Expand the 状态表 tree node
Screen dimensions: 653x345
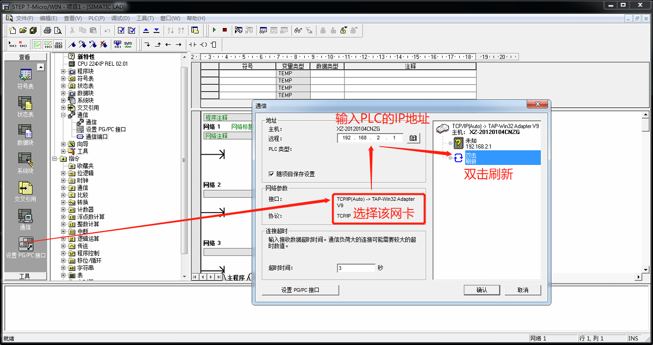click(x=63, y=86)
